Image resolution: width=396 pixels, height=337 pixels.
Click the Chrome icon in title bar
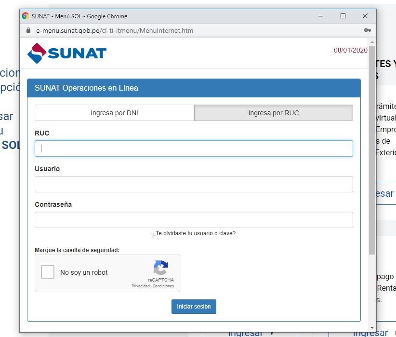(x=25, y=16)
